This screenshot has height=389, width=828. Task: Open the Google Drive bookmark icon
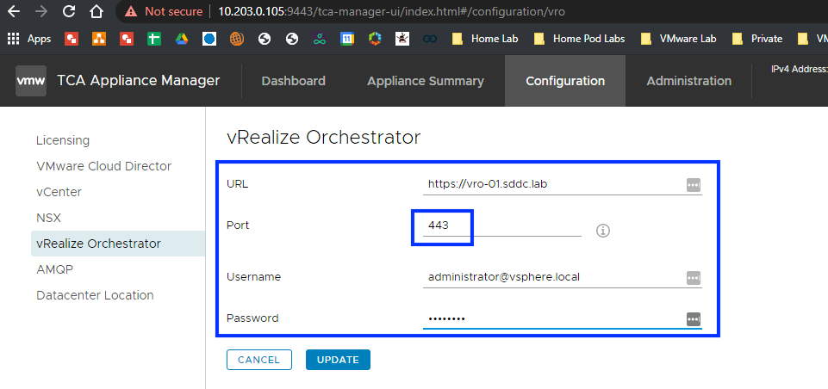pyautogui.click(x=182, y=39)
